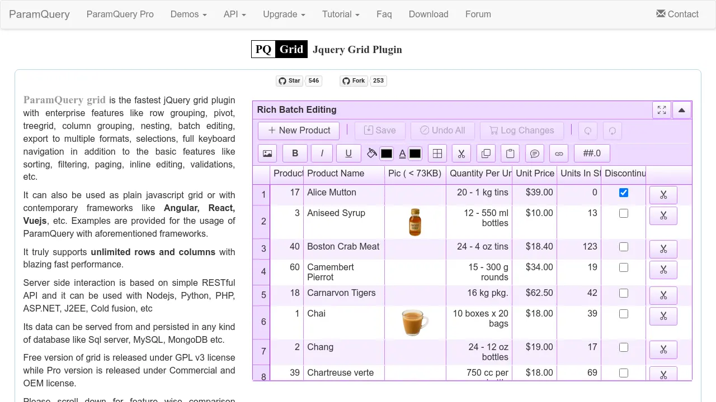Screen dimensions: 716x402
Task: Check Discontinued for Boston Crab Meat
Action: click(624, 247)
